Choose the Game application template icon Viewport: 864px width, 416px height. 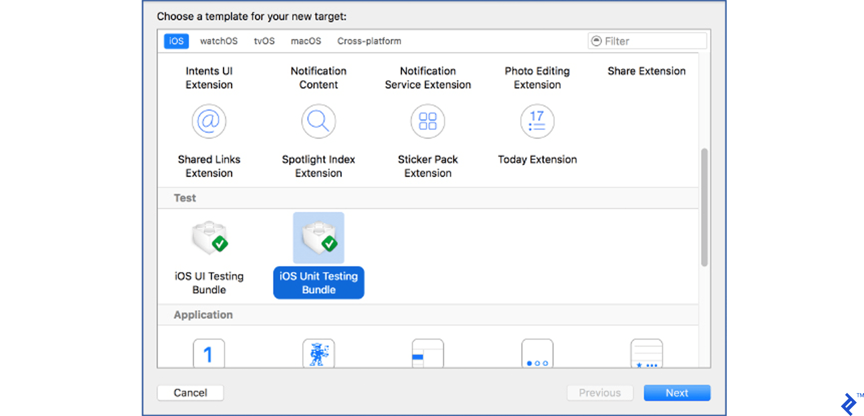point(318,353)
